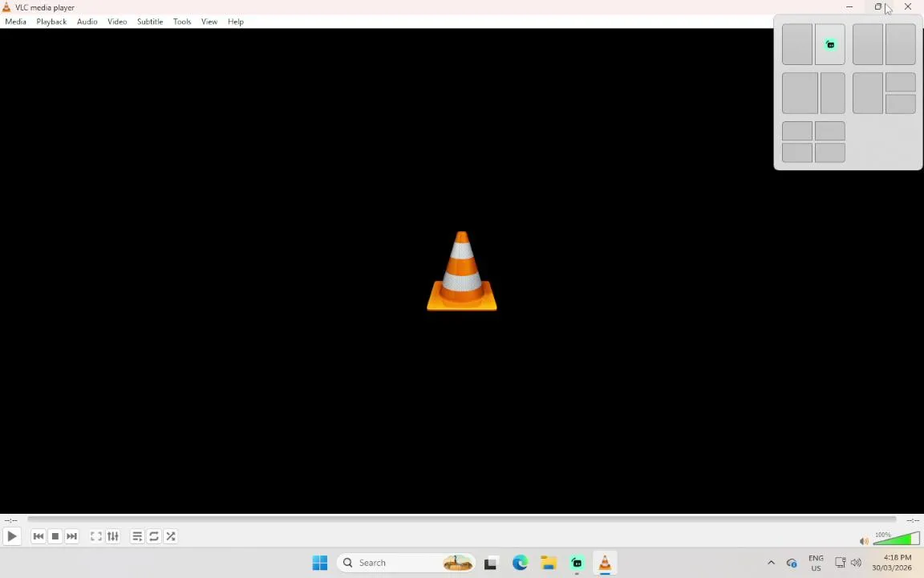Snap to the left zone beside the green app icon zone
The width and height of the screenshot is (924, 578).
797,44
